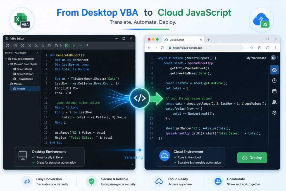286x191 pixels.
Task: Open the cloud upload icon in Cloud Script sidebar
Action: point(274,70)
